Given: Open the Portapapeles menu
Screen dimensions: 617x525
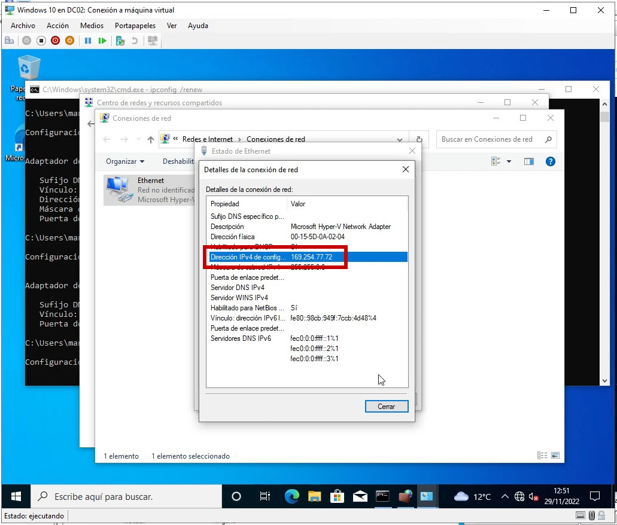Looking at the screenshot, I should coord(135,26).
